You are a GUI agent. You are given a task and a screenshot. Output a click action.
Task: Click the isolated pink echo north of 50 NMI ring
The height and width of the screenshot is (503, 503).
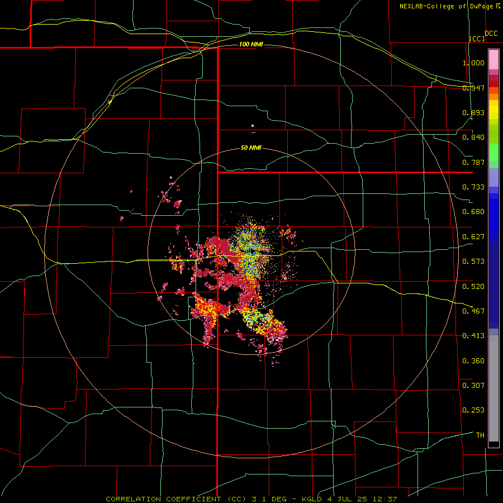(253, 126)
